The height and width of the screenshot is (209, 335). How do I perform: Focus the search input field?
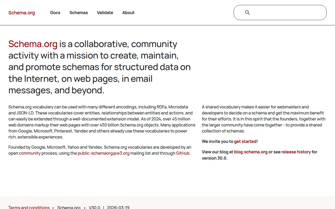(280, 13)
